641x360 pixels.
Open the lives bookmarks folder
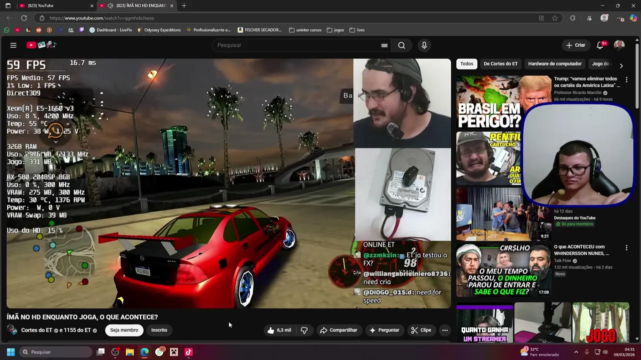pyautogui.click(x=357, y=30)
